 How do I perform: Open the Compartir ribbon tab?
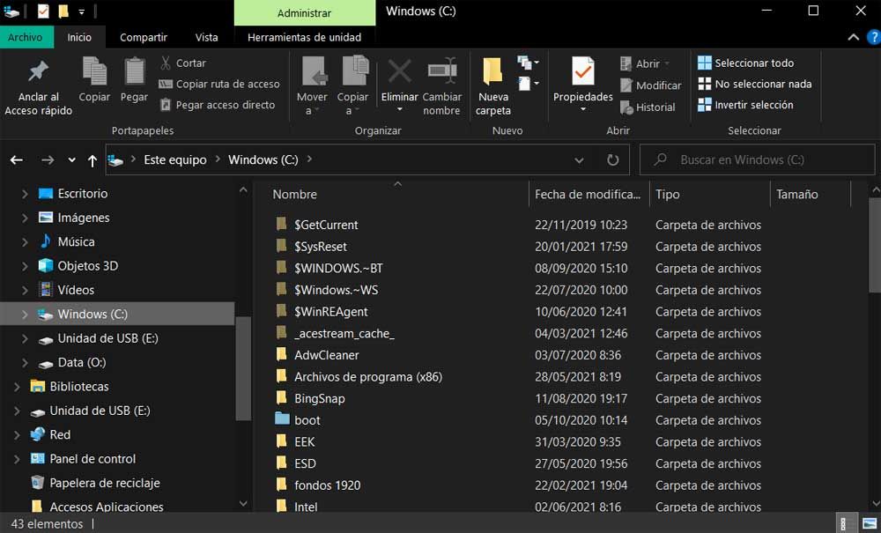[x=144, y=38]
